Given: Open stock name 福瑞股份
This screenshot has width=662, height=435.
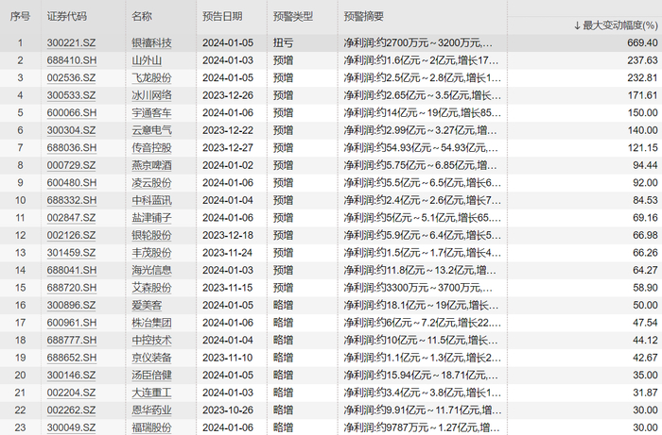Looking at the screenshot, I should [x=152, y=427].
